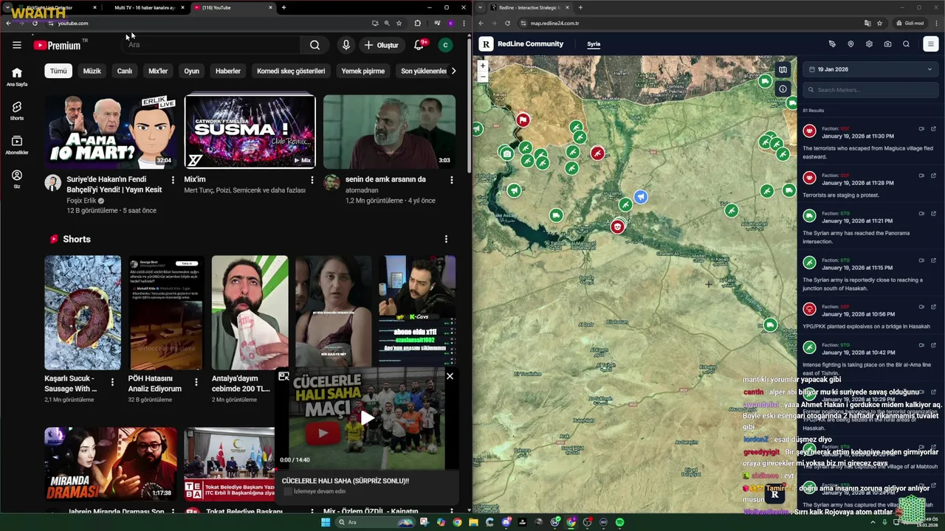Open the YouTube account avatar menu
The width and height of the screenshot is (945, 531).
445,45
